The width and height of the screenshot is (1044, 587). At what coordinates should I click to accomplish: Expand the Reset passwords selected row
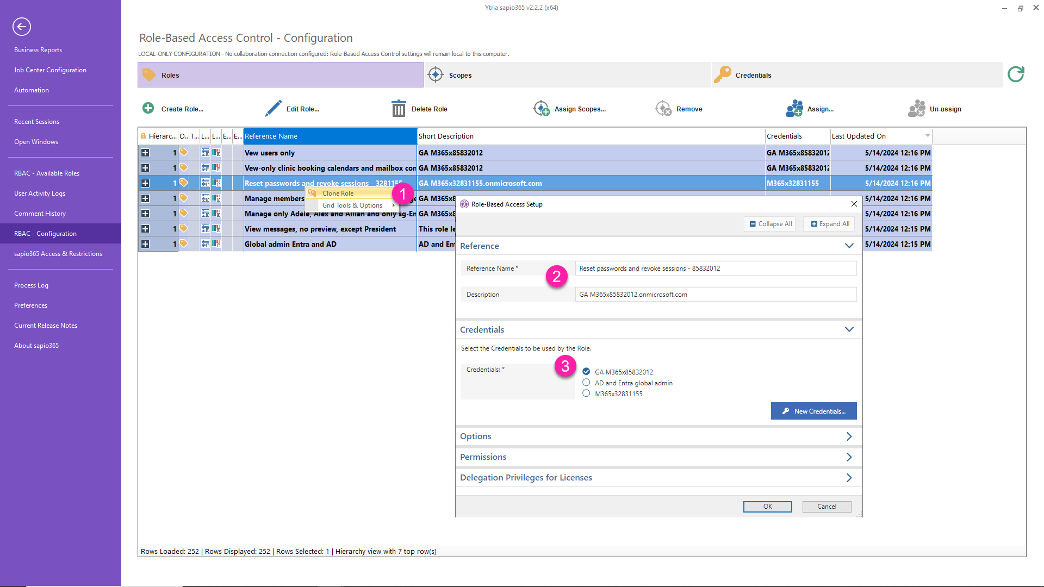pyautogui.click(x=145, y=183)
